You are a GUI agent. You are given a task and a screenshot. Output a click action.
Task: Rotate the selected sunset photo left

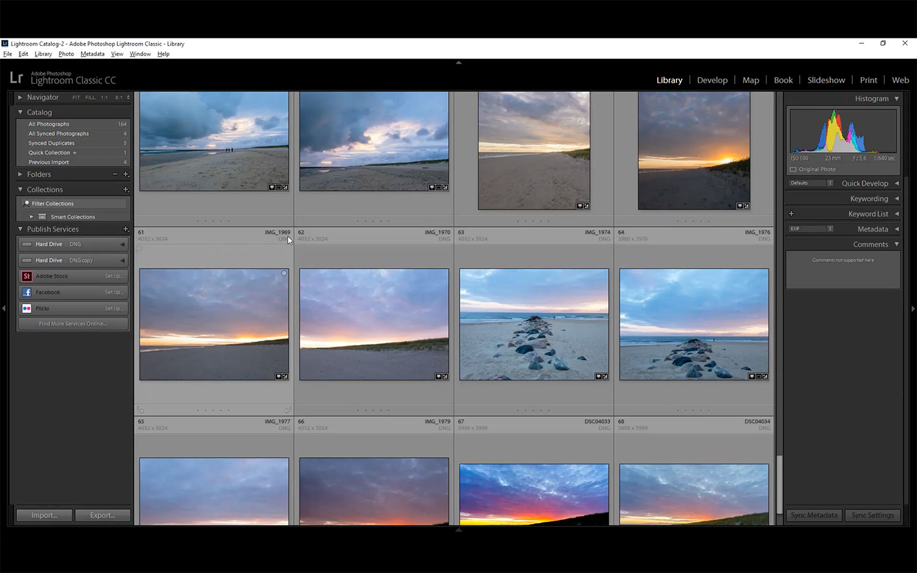tap(141, 410)
